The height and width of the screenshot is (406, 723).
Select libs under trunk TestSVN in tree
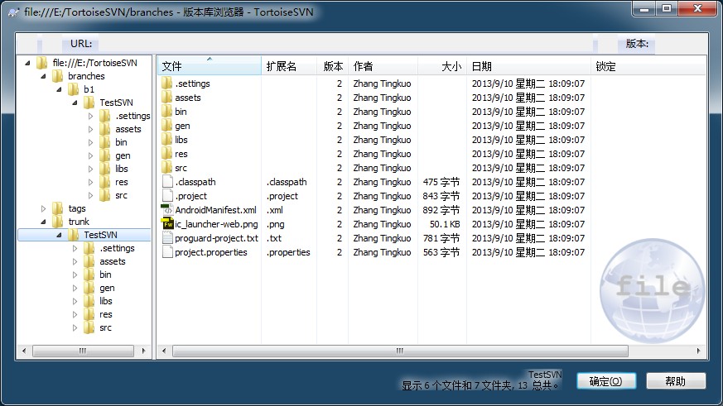106,301
